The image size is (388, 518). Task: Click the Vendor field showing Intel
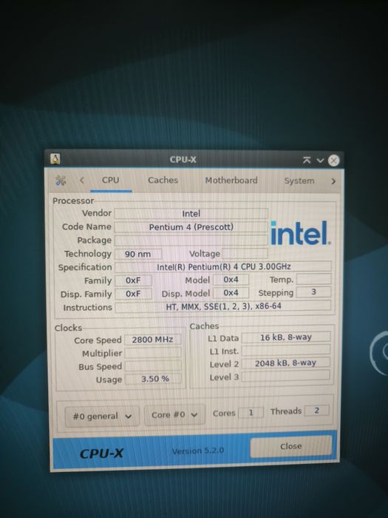[191, 214]
